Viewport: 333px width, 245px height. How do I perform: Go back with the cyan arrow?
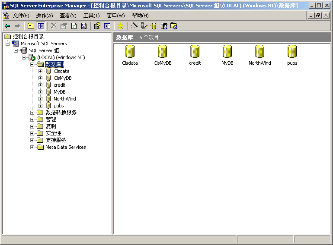click(x=7, y=26)
